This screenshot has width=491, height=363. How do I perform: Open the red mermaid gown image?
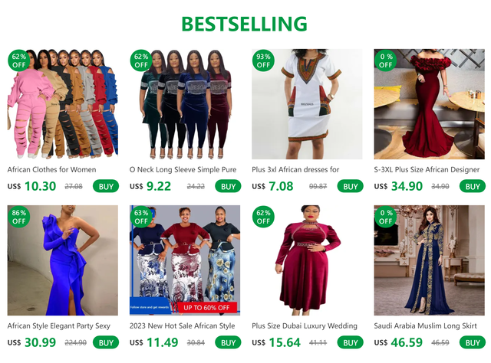point(430,104)
